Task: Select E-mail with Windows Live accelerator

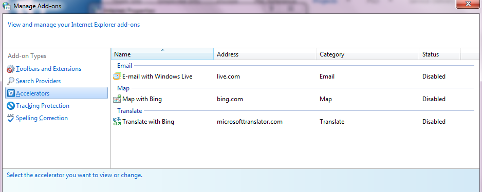Action: click(x=157, y=76)
